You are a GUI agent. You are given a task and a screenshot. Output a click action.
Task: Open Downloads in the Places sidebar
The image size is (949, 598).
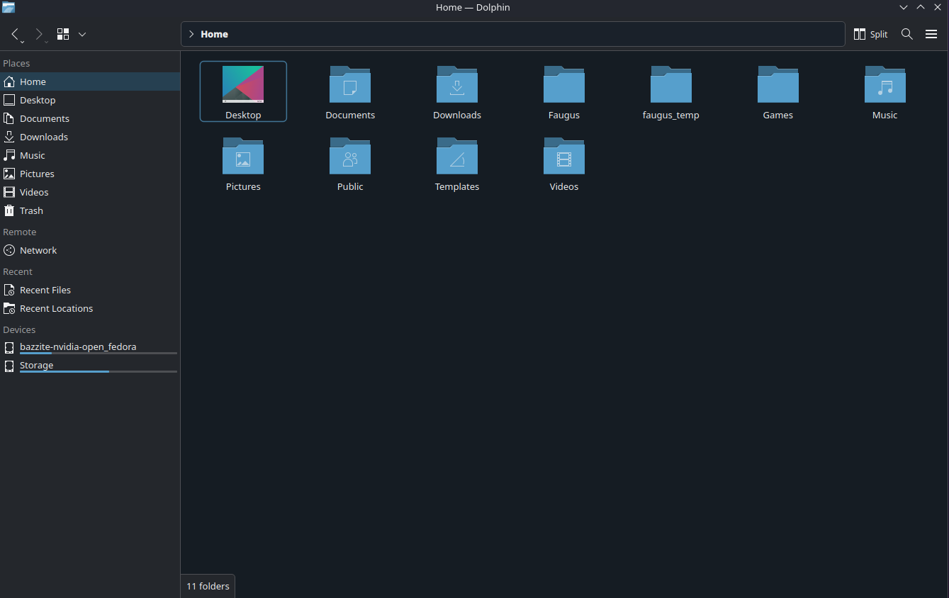point(90,137)
